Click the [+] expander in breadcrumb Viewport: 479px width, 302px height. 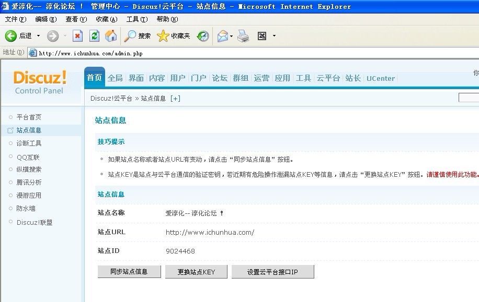[175, 99]
